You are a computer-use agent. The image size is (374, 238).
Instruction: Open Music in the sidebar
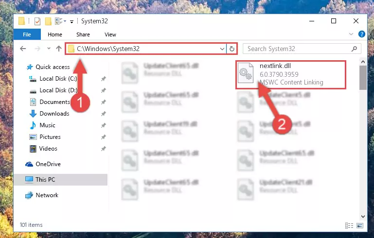(x=47, y=125)
